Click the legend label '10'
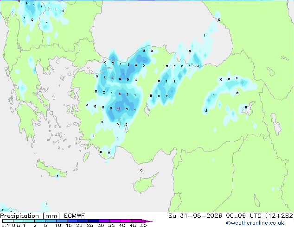Image resolution: width=294 pixels, height=227 pixels. point(58,225)
